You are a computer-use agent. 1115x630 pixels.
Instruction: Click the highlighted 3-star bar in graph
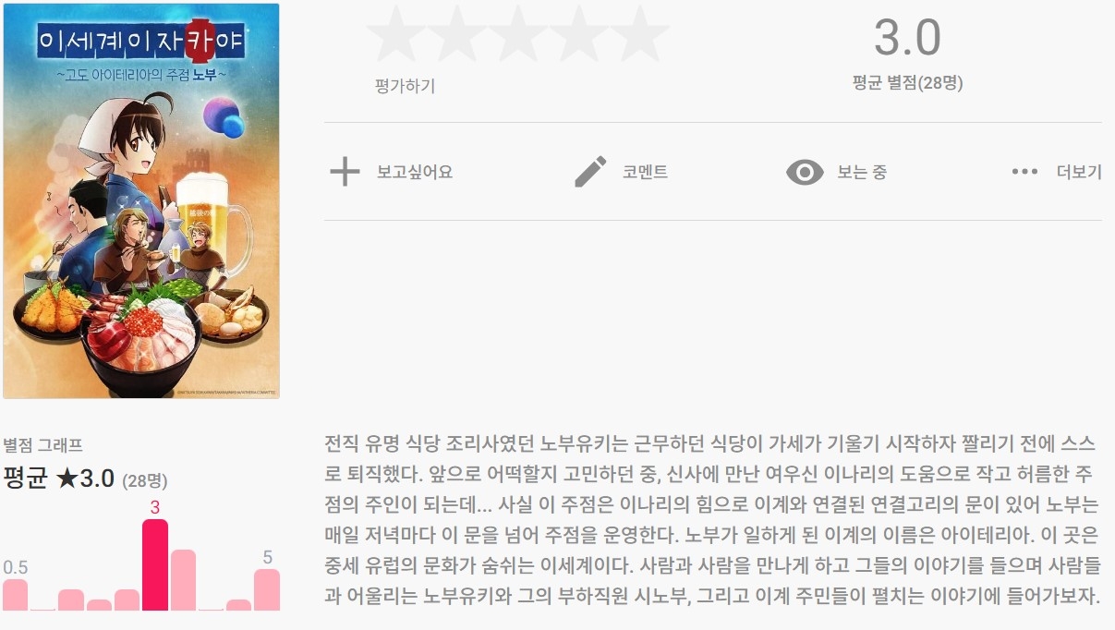155,564
